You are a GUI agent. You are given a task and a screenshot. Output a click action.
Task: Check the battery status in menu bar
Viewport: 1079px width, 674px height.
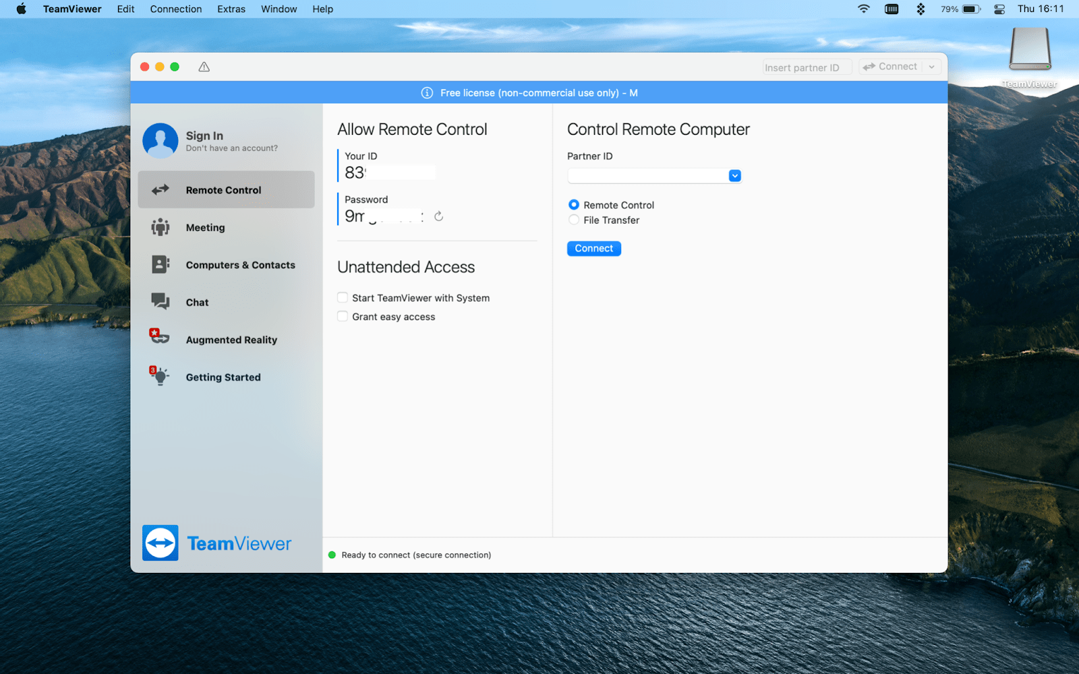pyautogui.click(x=971, y=9)
